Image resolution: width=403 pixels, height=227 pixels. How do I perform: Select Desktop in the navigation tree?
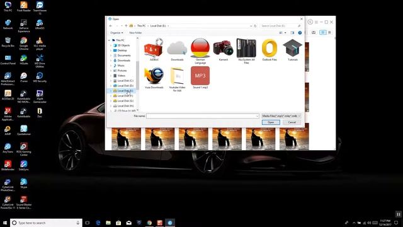[122, 50]
